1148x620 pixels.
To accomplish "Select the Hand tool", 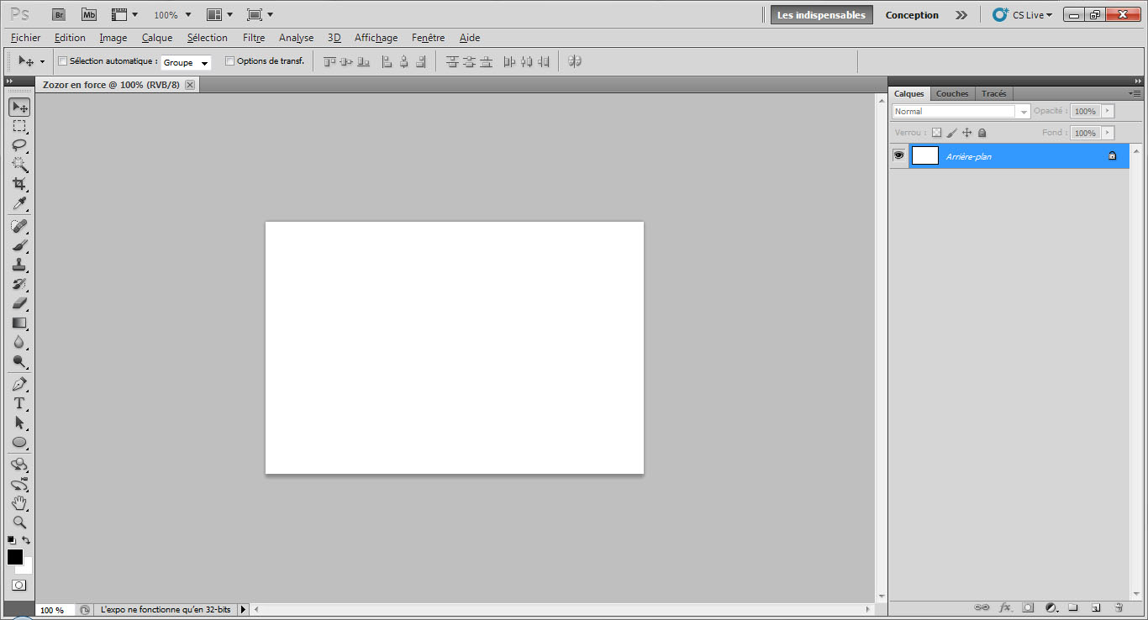I will (18, 503).
